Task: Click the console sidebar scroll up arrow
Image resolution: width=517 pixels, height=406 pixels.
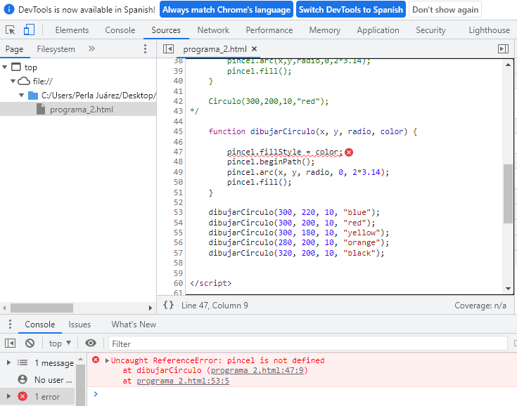Action: [80, 358]
